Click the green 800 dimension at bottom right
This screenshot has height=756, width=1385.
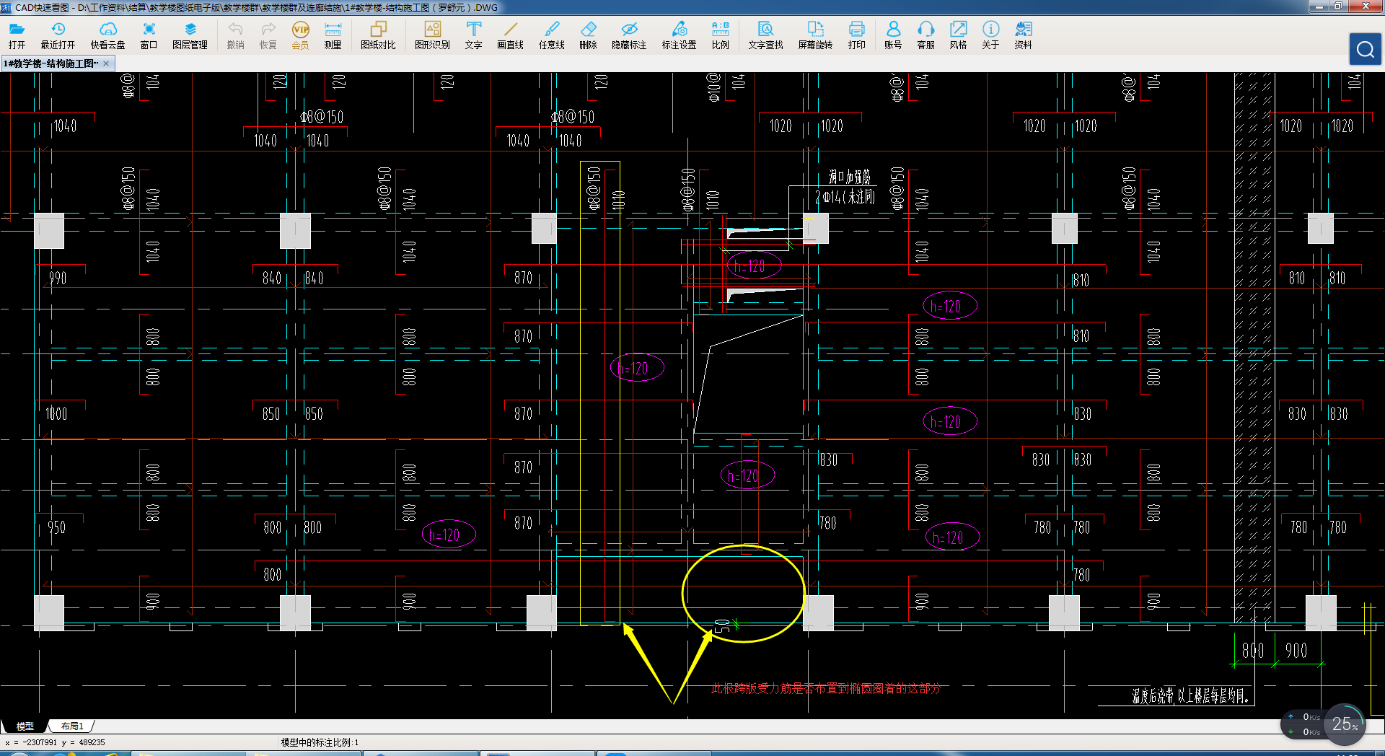pyautogui.click(x=1253, y=651)
